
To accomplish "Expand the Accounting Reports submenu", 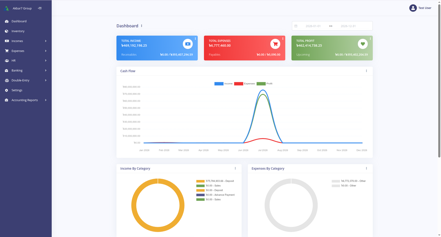I will pos(26,100).
